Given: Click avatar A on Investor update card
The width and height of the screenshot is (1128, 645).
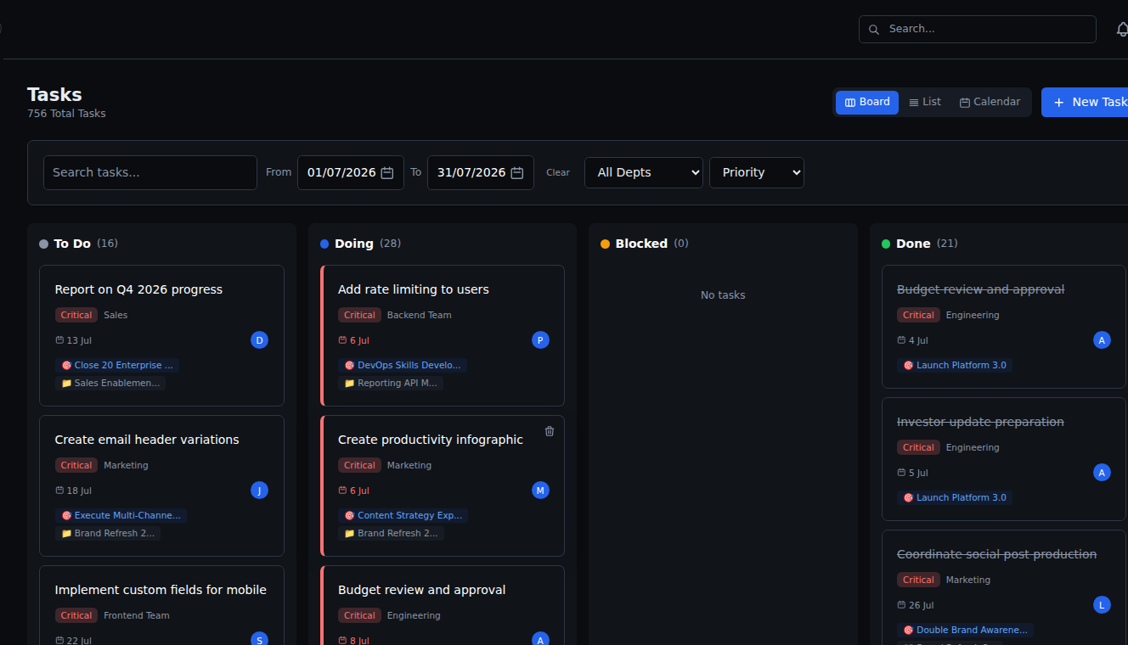Looking at the screenshot, I should (1103, 473).
